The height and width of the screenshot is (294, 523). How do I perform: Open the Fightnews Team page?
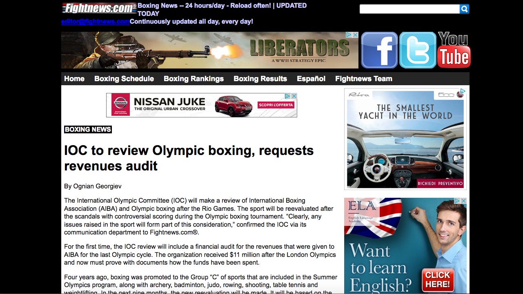[363, 79]
